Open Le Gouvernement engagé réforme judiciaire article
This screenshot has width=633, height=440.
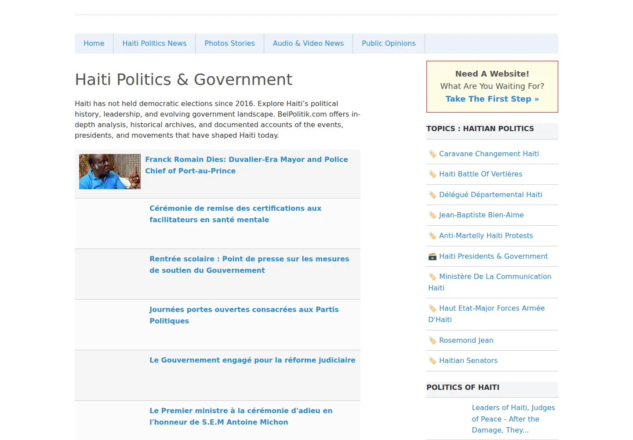(x=252, y=360)
